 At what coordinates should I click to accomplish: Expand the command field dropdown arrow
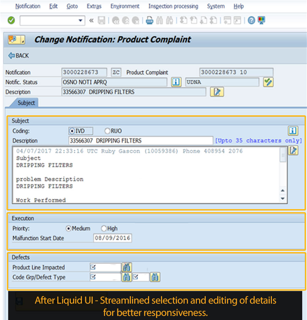tap(81, 20)
